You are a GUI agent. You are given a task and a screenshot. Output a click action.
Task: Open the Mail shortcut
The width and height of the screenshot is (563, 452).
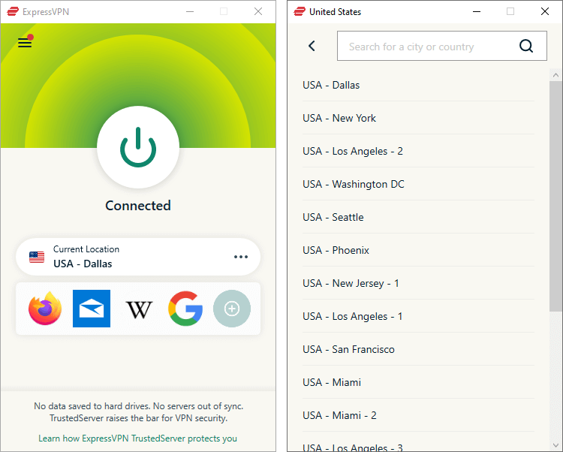click(92, 309)
